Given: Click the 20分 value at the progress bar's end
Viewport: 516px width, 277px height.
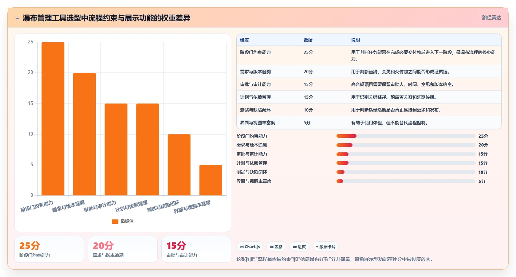Looking at the screenshot, I should coord(483,145).
